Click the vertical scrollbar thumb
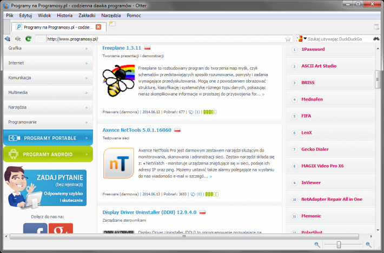This screenshot has height=253, width=384. coord(378,79)
